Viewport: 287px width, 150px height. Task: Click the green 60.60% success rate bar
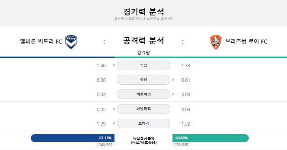pyautogui.click(x=210, y=138)
